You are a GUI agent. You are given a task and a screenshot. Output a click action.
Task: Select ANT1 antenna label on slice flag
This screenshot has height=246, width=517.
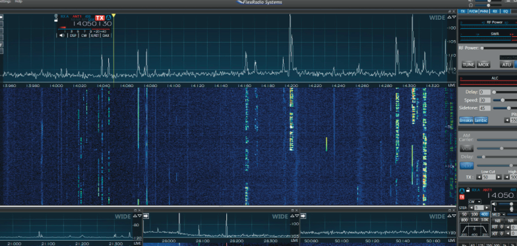tap(76, 16)
